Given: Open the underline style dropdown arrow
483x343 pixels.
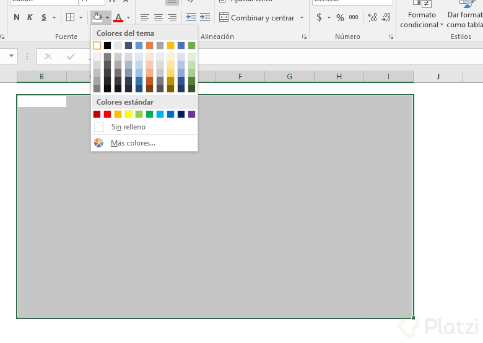Looking at the screenshot, I should coord(54,17).
